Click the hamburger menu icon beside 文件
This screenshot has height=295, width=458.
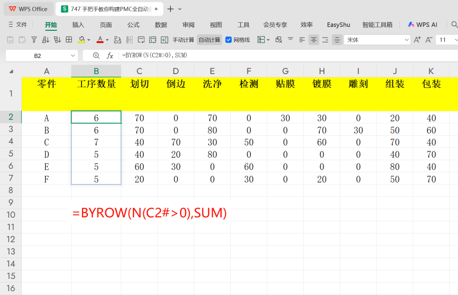tap(11, 25)
